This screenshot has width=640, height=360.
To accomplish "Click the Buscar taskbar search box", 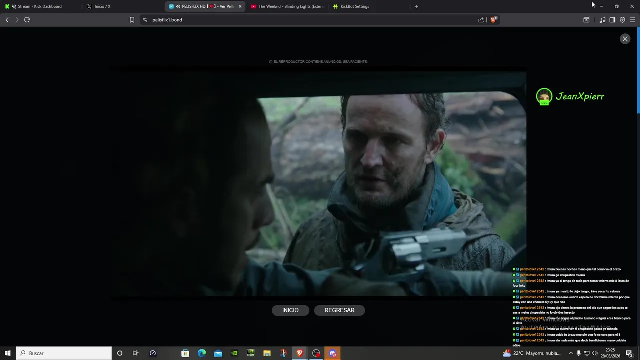I will (64, 353).
